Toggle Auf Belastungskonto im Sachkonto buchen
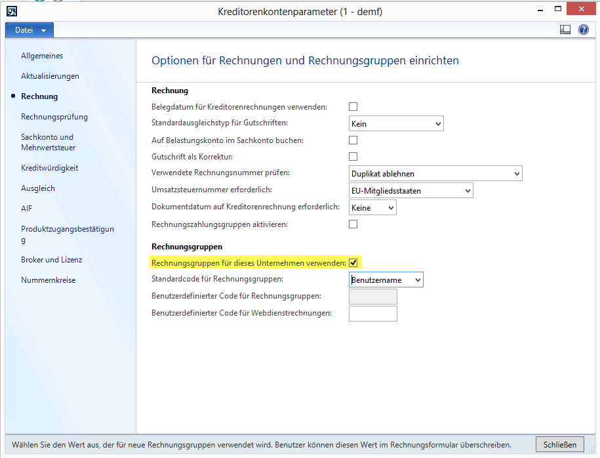600x458 pixels. tap(353, 140)
